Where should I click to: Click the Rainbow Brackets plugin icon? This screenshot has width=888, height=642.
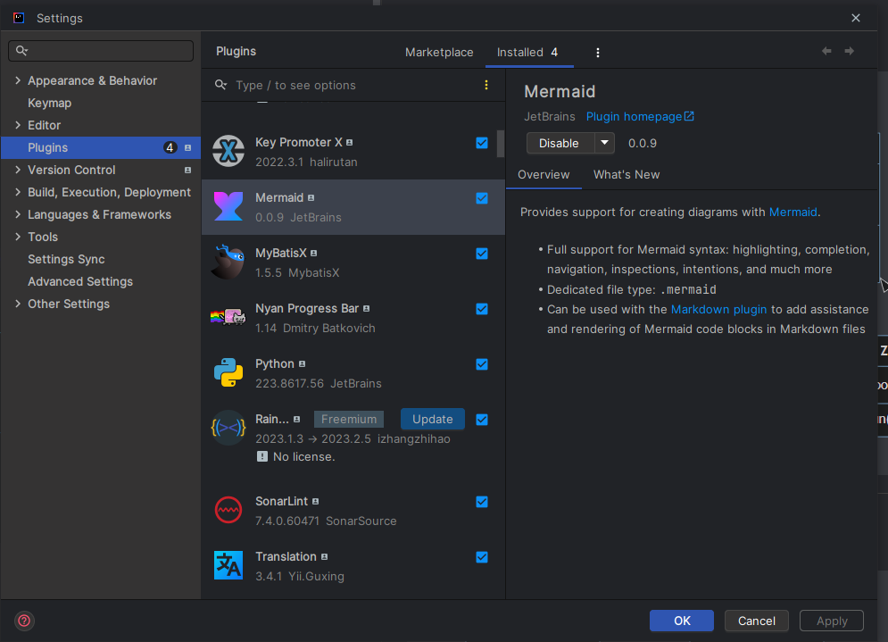228,428
